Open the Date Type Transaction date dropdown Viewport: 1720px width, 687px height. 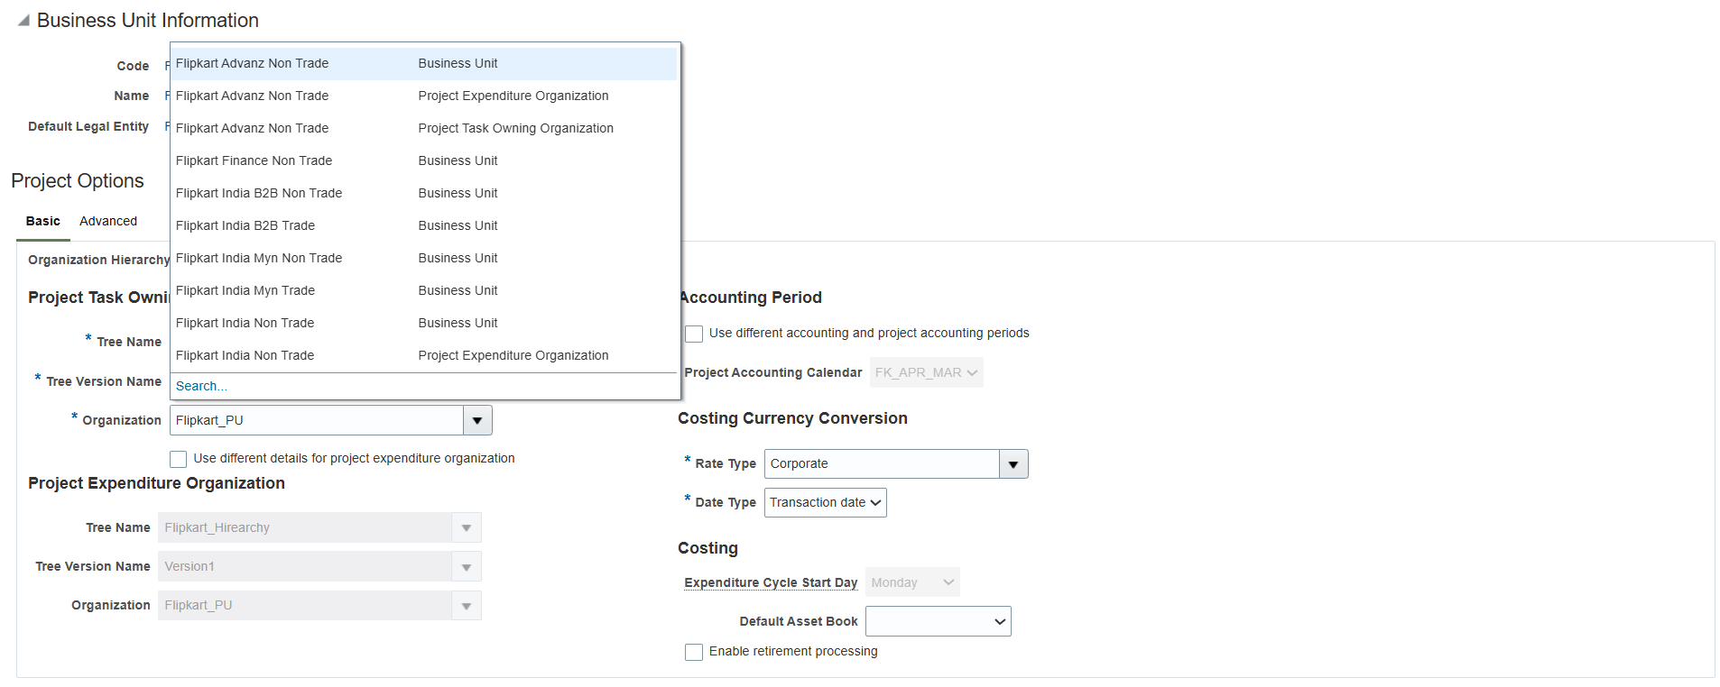pos(825,502)
